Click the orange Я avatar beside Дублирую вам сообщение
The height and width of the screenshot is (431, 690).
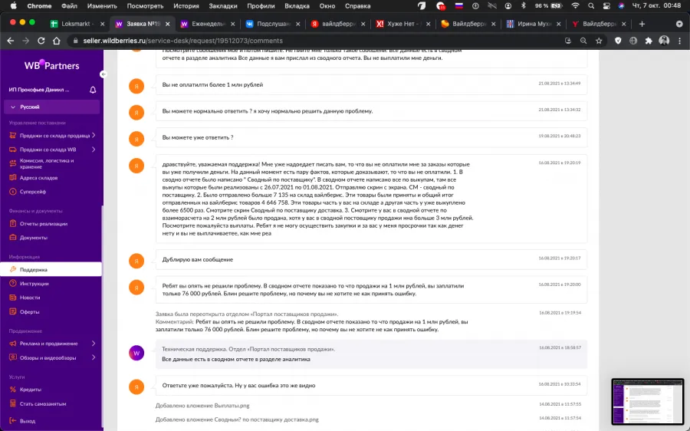136,261
